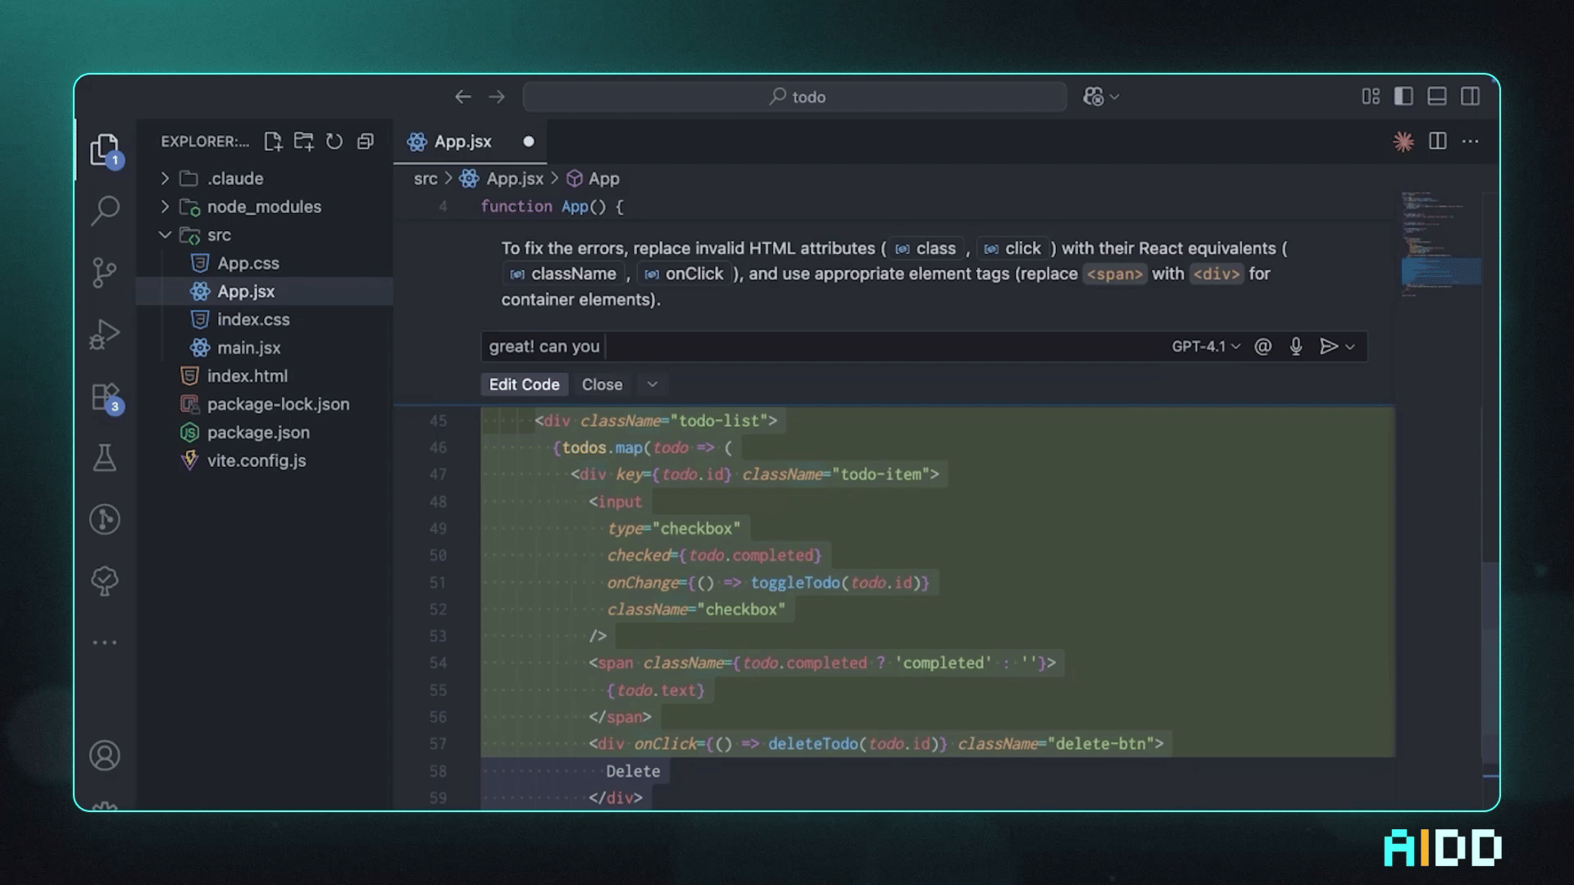Open the Testing flask view
Viewport: 1574px width, 885px height.
click(105, 457)
